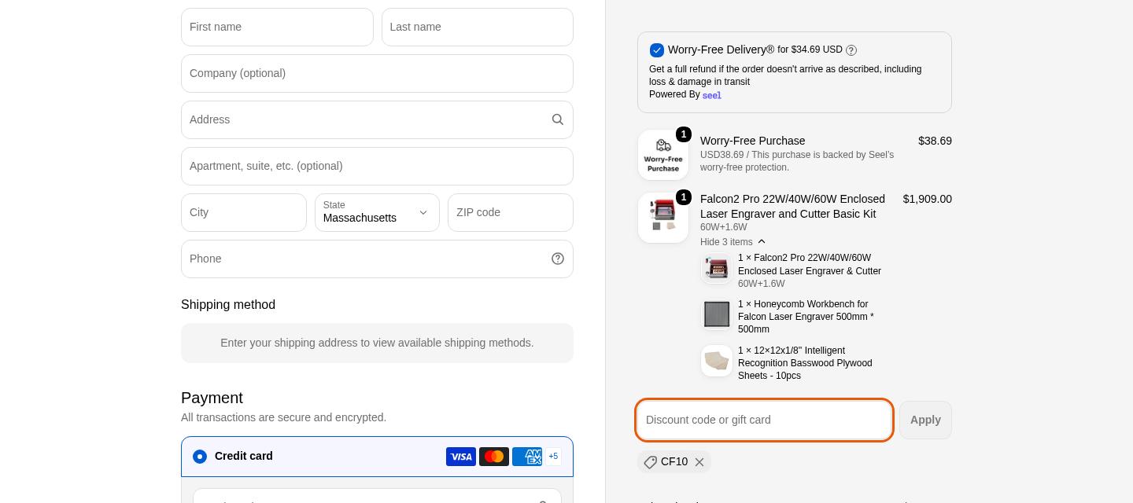Focus the Company (optional) field
Image resolution: width=1133 pixels, height=503 pixels.
[x=377, y=73]
